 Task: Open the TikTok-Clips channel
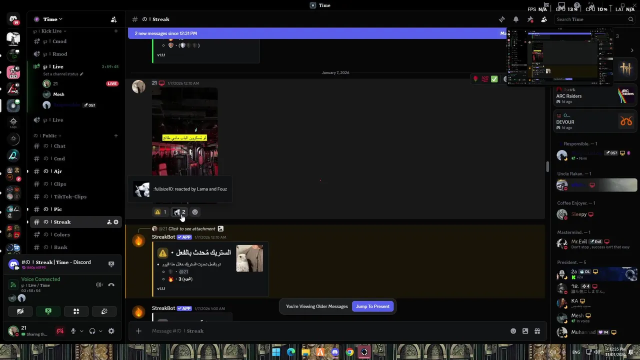(75, 196)
